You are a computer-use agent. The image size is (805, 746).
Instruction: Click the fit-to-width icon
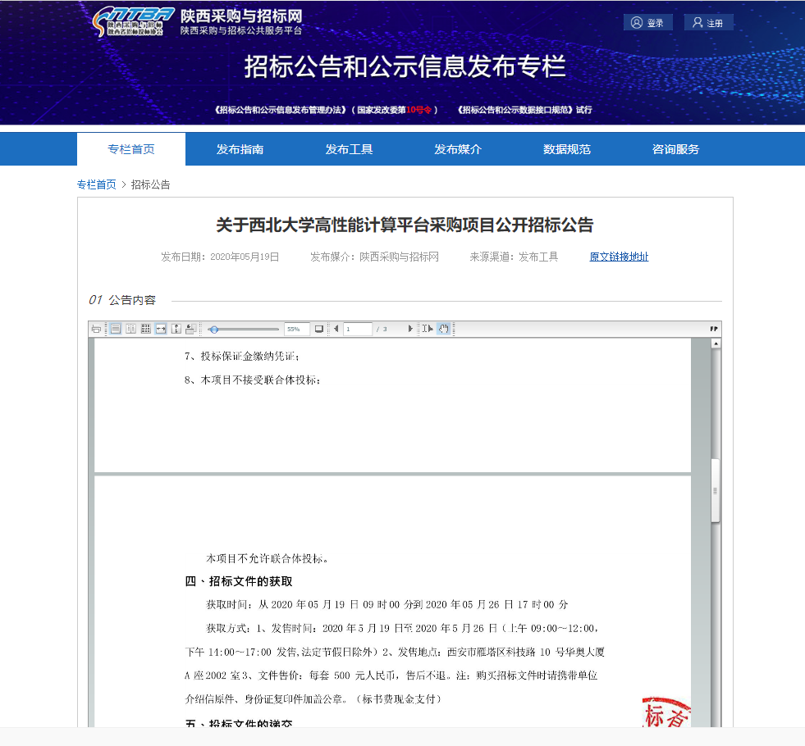point(161,329)
